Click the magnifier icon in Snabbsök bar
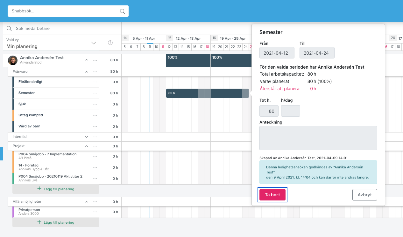Image resolution: width=403 pixels, height=237 pixels. point(122,11)
